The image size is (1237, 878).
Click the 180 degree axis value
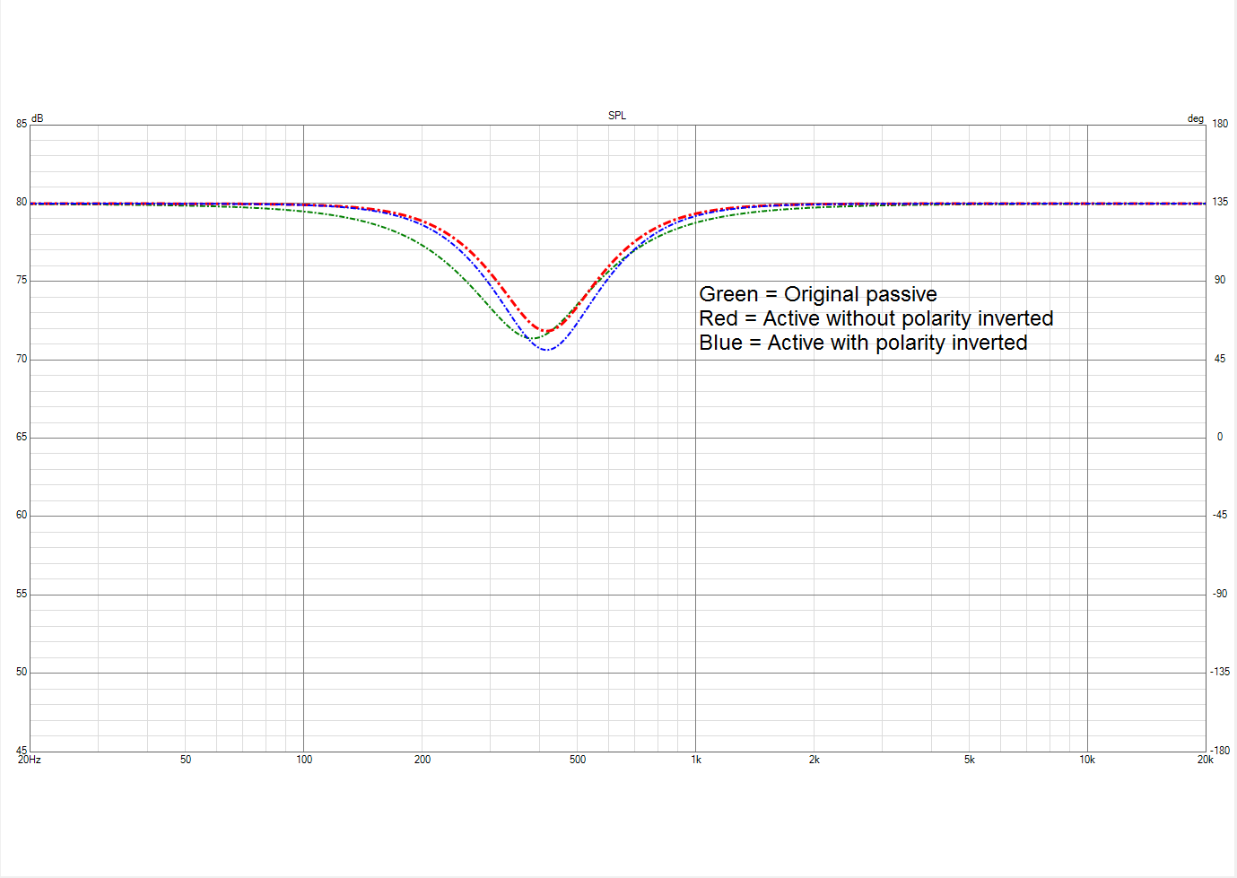[x=1220, y=124]
